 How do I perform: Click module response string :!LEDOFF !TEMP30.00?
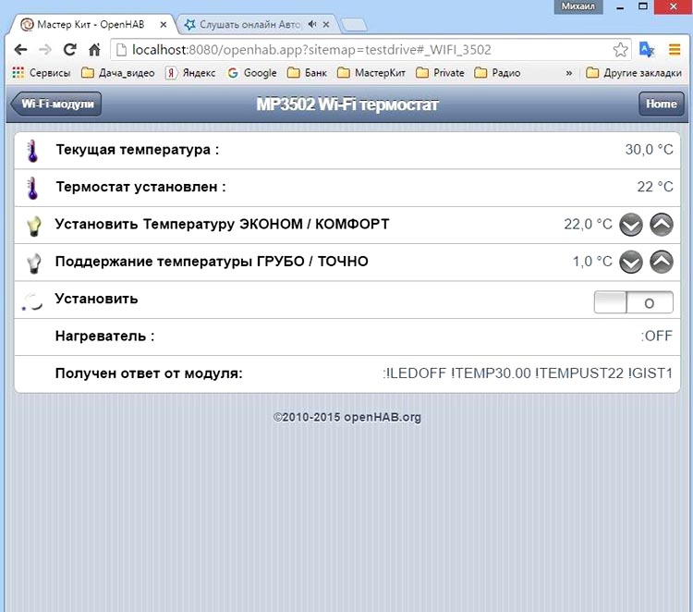(528, 373)
